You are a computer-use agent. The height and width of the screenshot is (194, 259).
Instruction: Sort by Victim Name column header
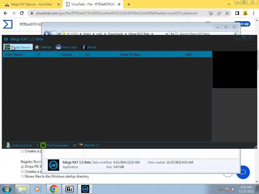coord(19,55)
